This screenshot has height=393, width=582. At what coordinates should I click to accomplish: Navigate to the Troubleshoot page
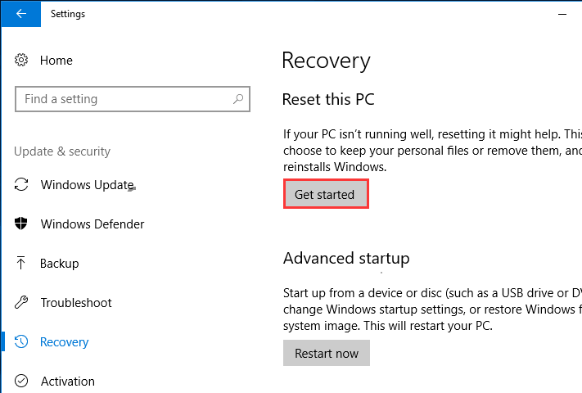(x=76, y=303)
